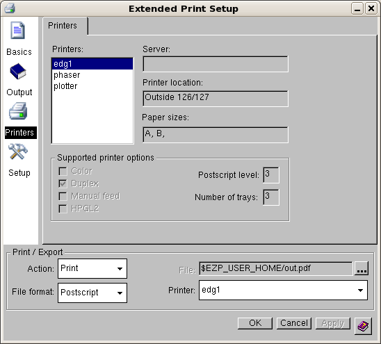This screenshot has width=381, height=344.
Task: Click the printer icon in the title bar
Action: point(10,8)
